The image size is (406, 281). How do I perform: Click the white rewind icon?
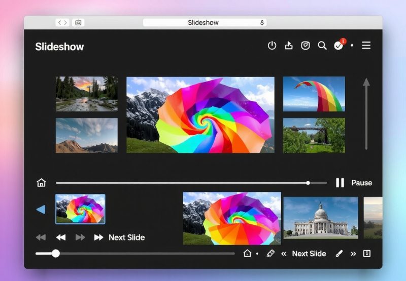pos(61,237)
